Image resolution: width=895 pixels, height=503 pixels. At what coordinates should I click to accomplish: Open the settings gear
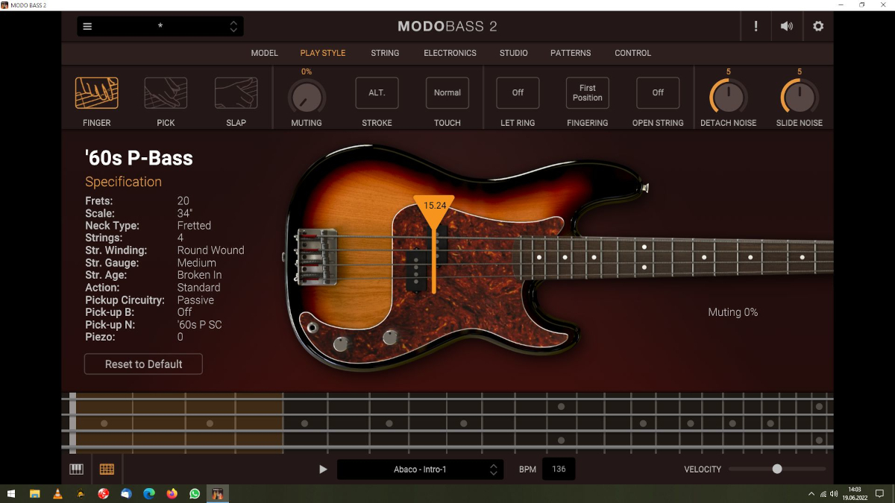click(x=818, y=27)
